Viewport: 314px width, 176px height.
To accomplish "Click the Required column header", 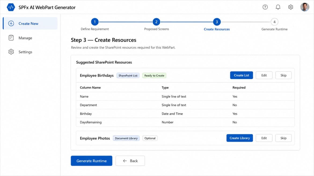I will (239, 88).
